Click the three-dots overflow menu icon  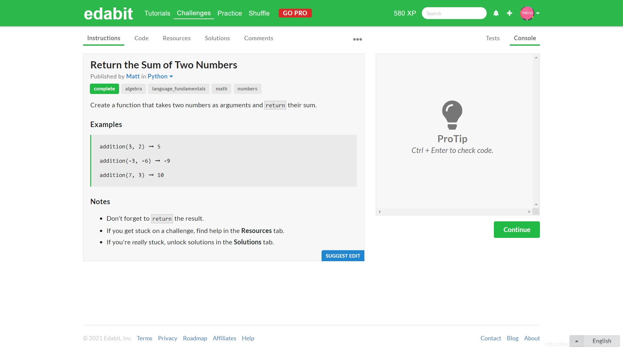pos(357,39)
